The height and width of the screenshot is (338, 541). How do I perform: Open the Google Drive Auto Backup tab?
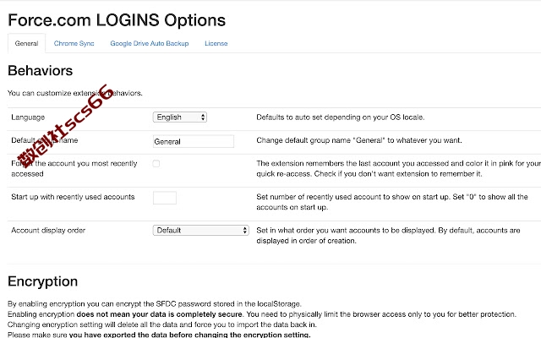pos(150,43)
